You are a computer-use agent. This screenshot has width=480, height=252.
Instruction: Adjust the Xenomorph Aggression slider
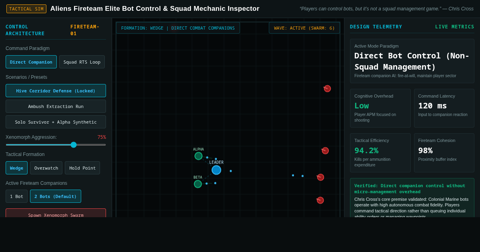[x=56, y=145]
